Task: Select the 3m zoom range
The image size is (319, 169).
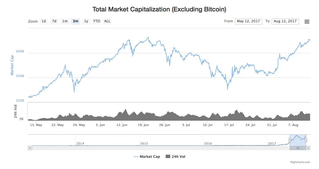Action: point(75,21)
